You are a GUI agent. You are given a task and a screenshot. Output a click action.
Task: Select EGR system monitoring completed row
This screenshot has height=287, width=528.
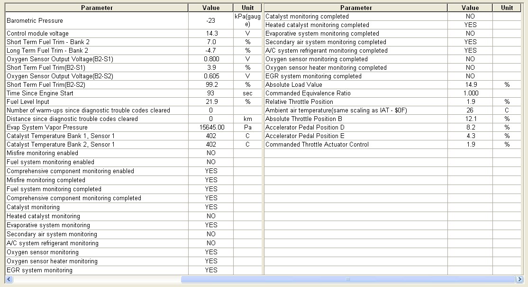point(392,76)
